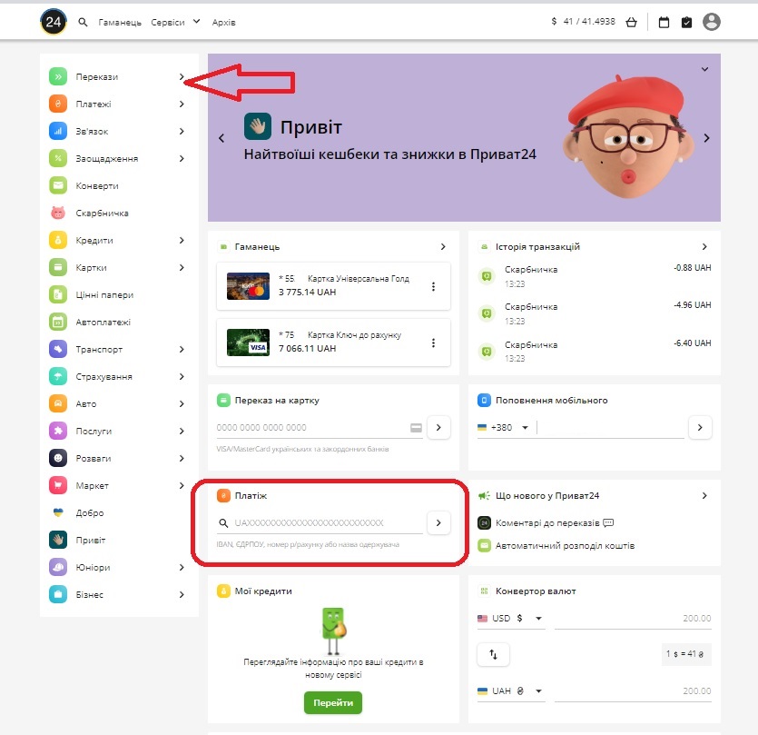Screen dimensions: 758x735
Task: Click the swap currencies arrows button
Action: coord(494,654)
